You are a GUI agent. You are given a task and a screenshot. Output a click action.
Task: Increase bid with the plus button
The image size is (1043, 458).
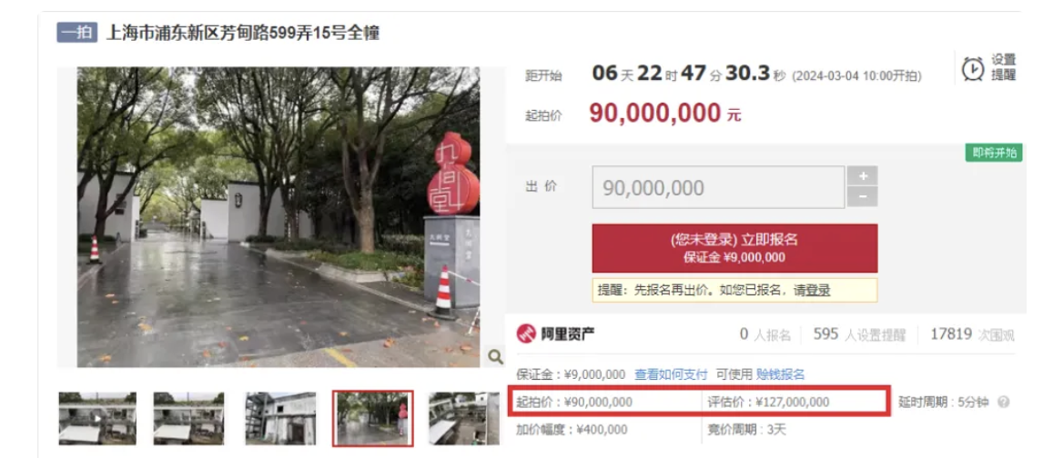pos(863,176)
